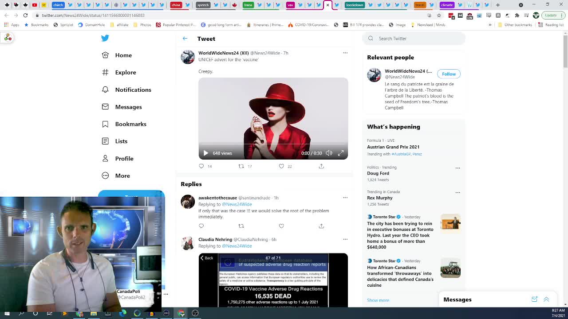The width and height of the screenshot is (568, 319).
Task: Open Claudia Nehring's profile avatar
Action: [188, 243]
